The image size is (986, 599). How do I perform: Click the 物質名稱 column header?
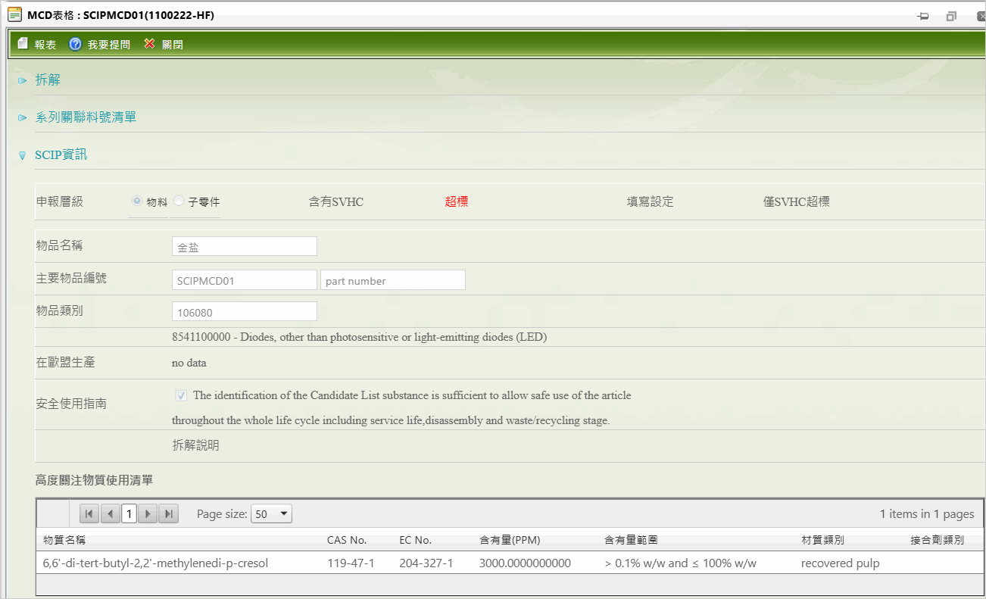64,540
